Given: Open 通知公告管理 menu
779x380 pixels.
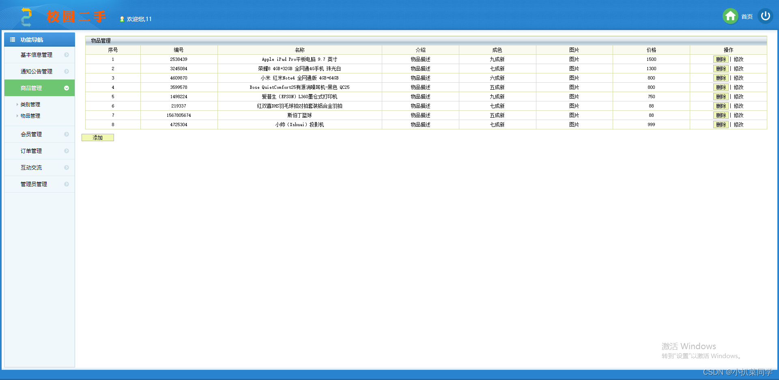Looking at the screenshot, I should pos(39,71).
